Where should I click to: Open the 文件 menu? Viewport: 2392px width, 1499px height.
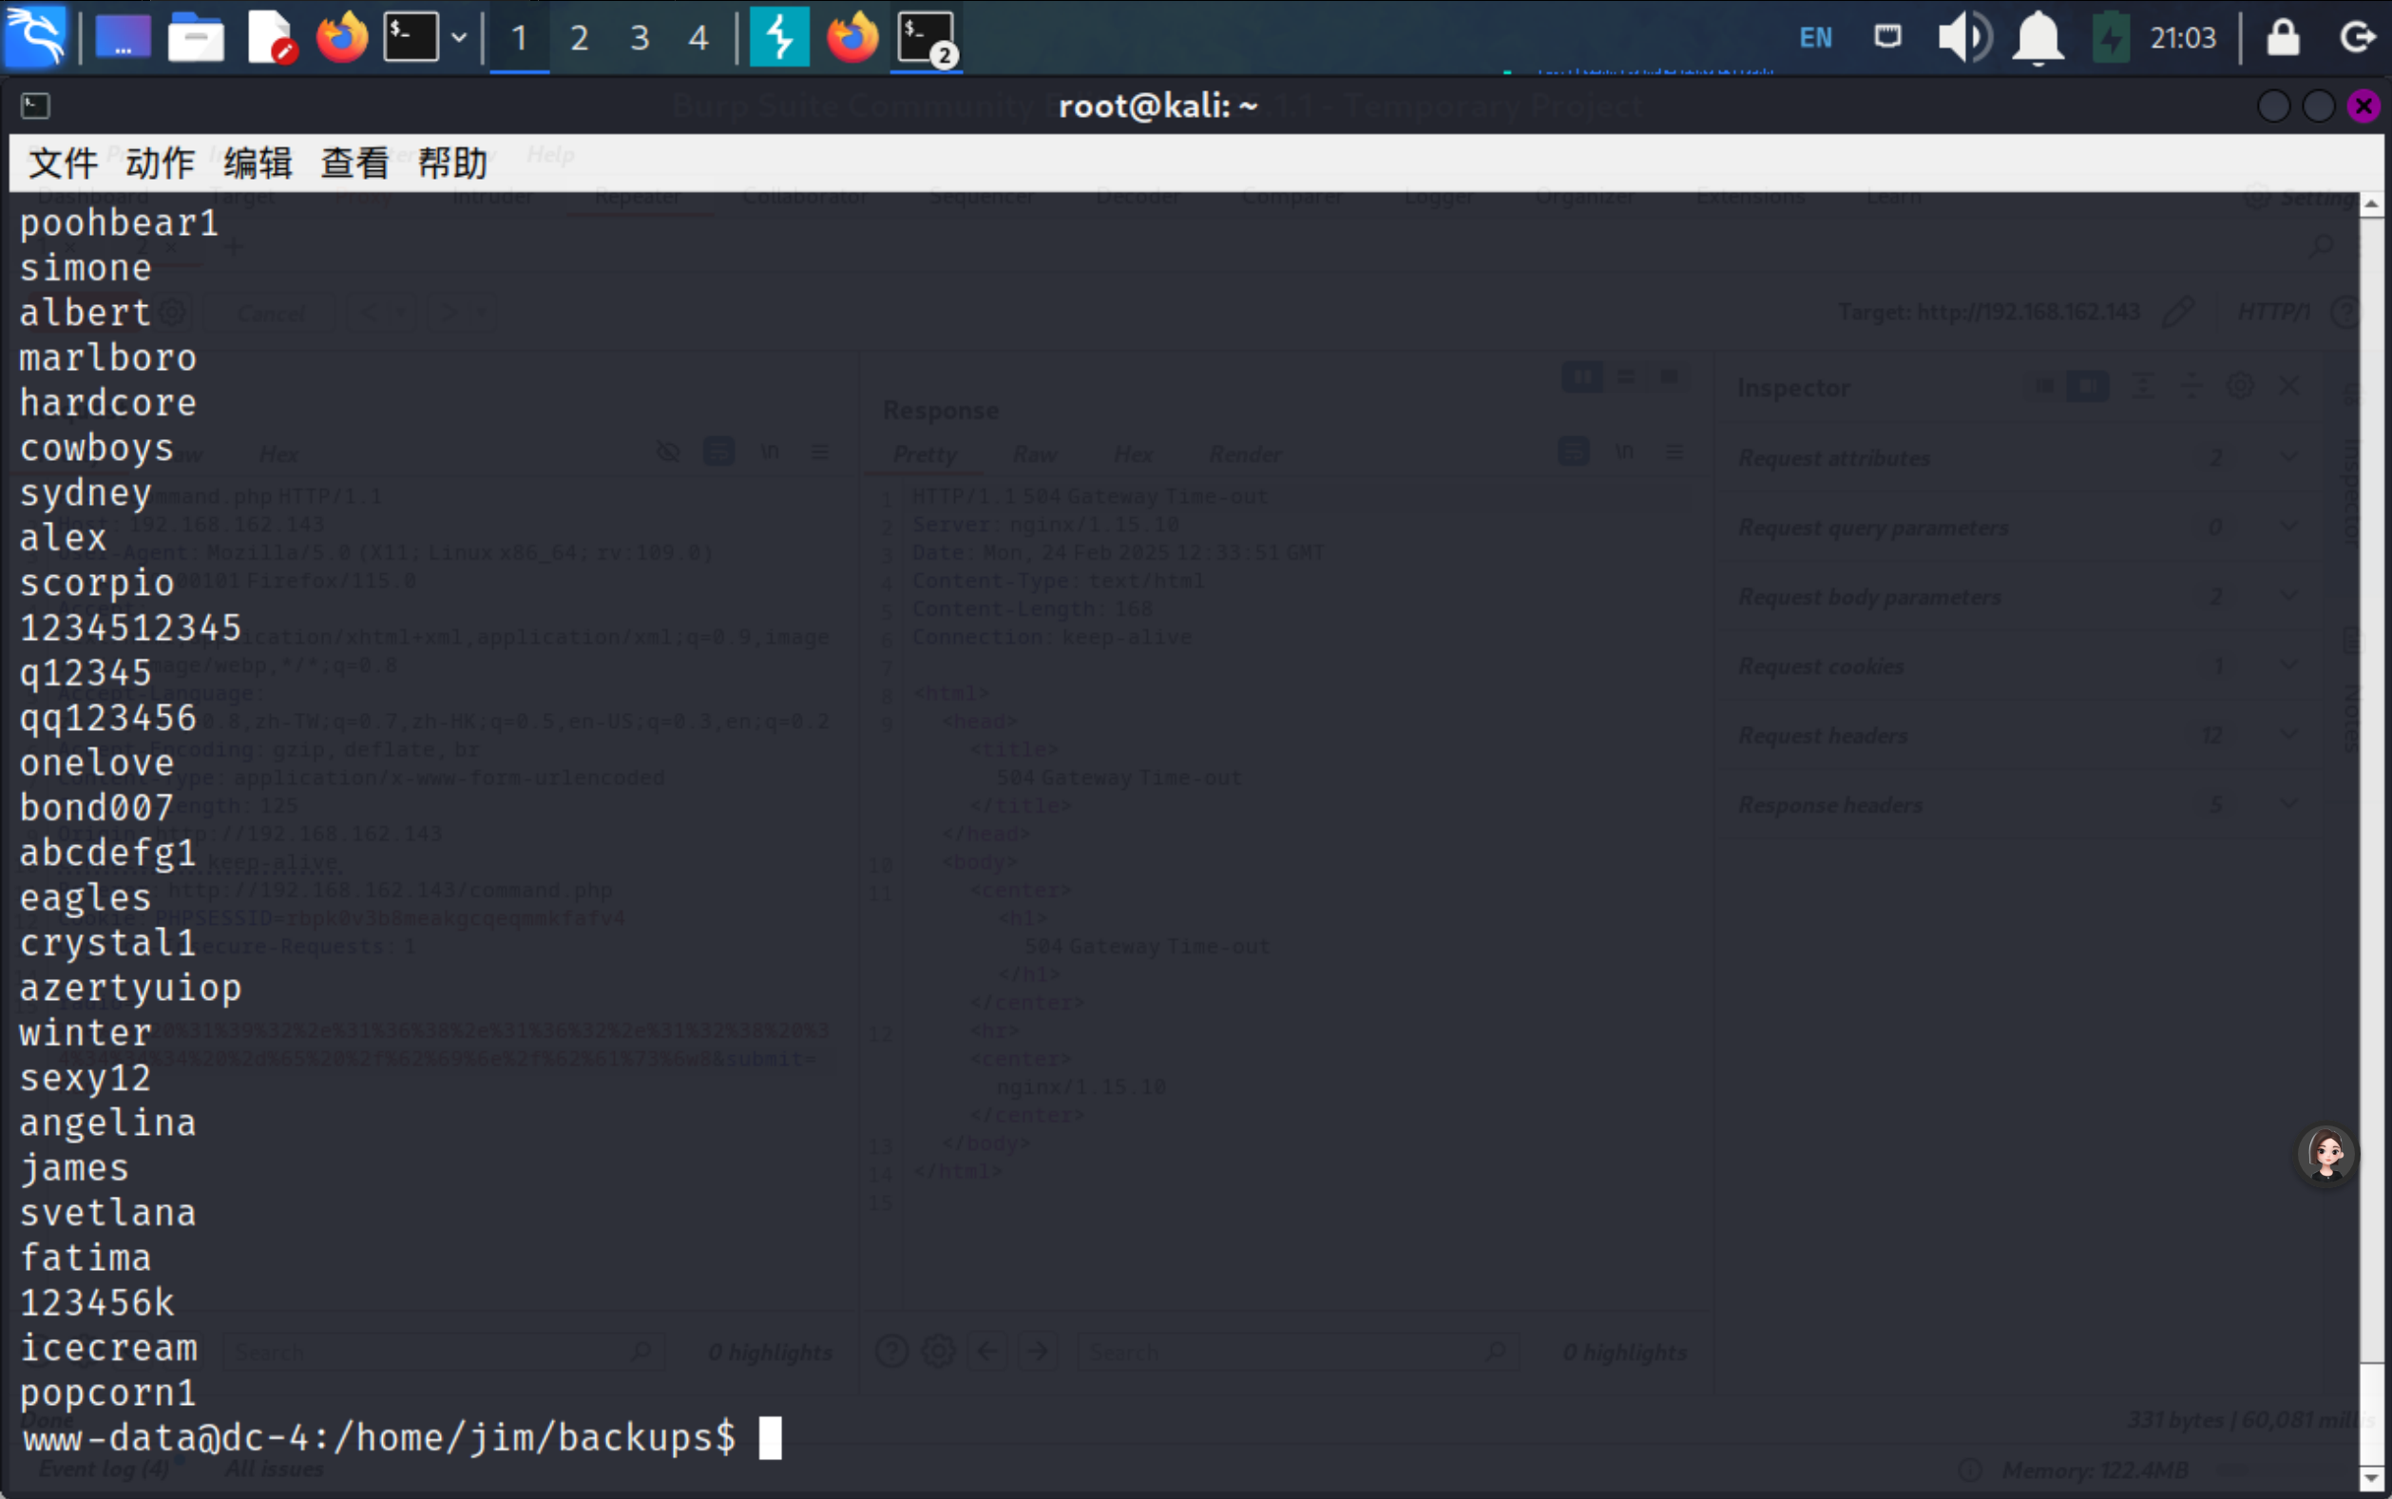coord(63,163)
